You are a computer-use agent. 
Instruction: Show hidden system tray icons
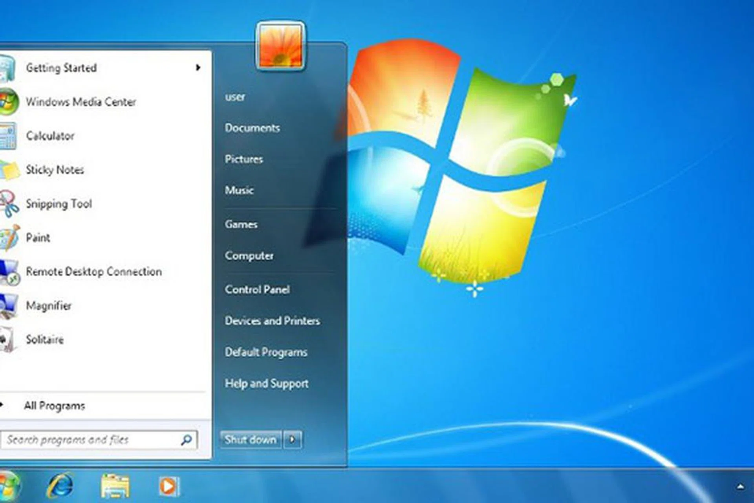[740, 486]
